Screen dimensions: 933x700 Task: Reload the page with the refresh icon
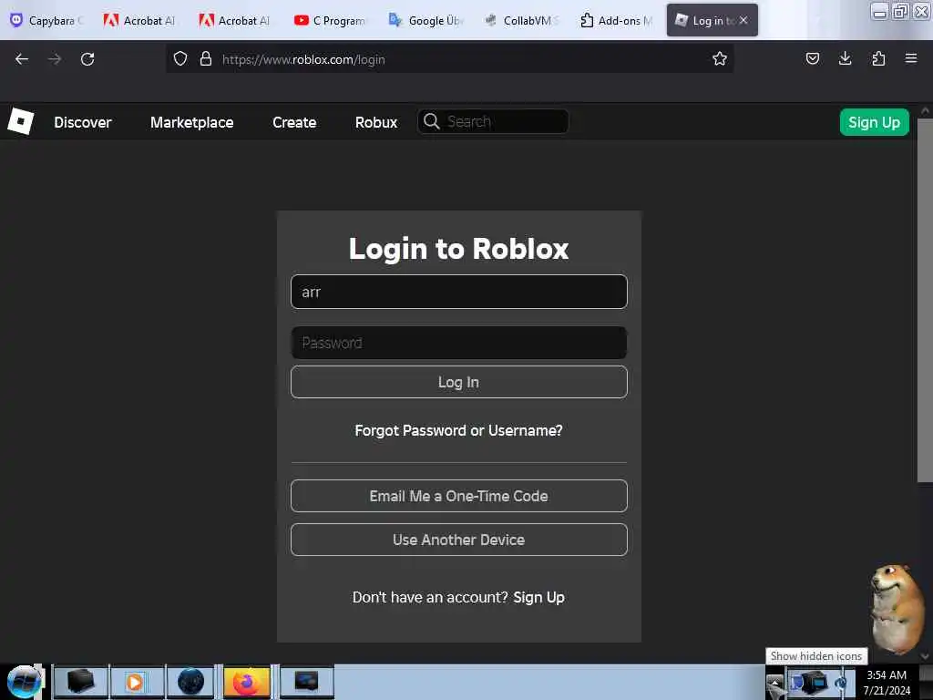click(87, 59)
